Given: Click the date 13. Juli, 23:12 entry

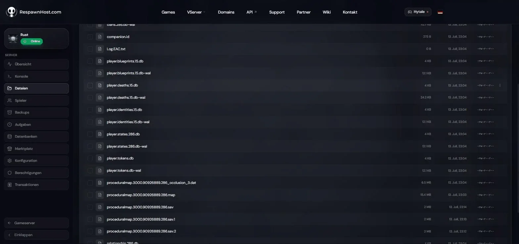Looking at the screenshot, I should pos(458,231).
